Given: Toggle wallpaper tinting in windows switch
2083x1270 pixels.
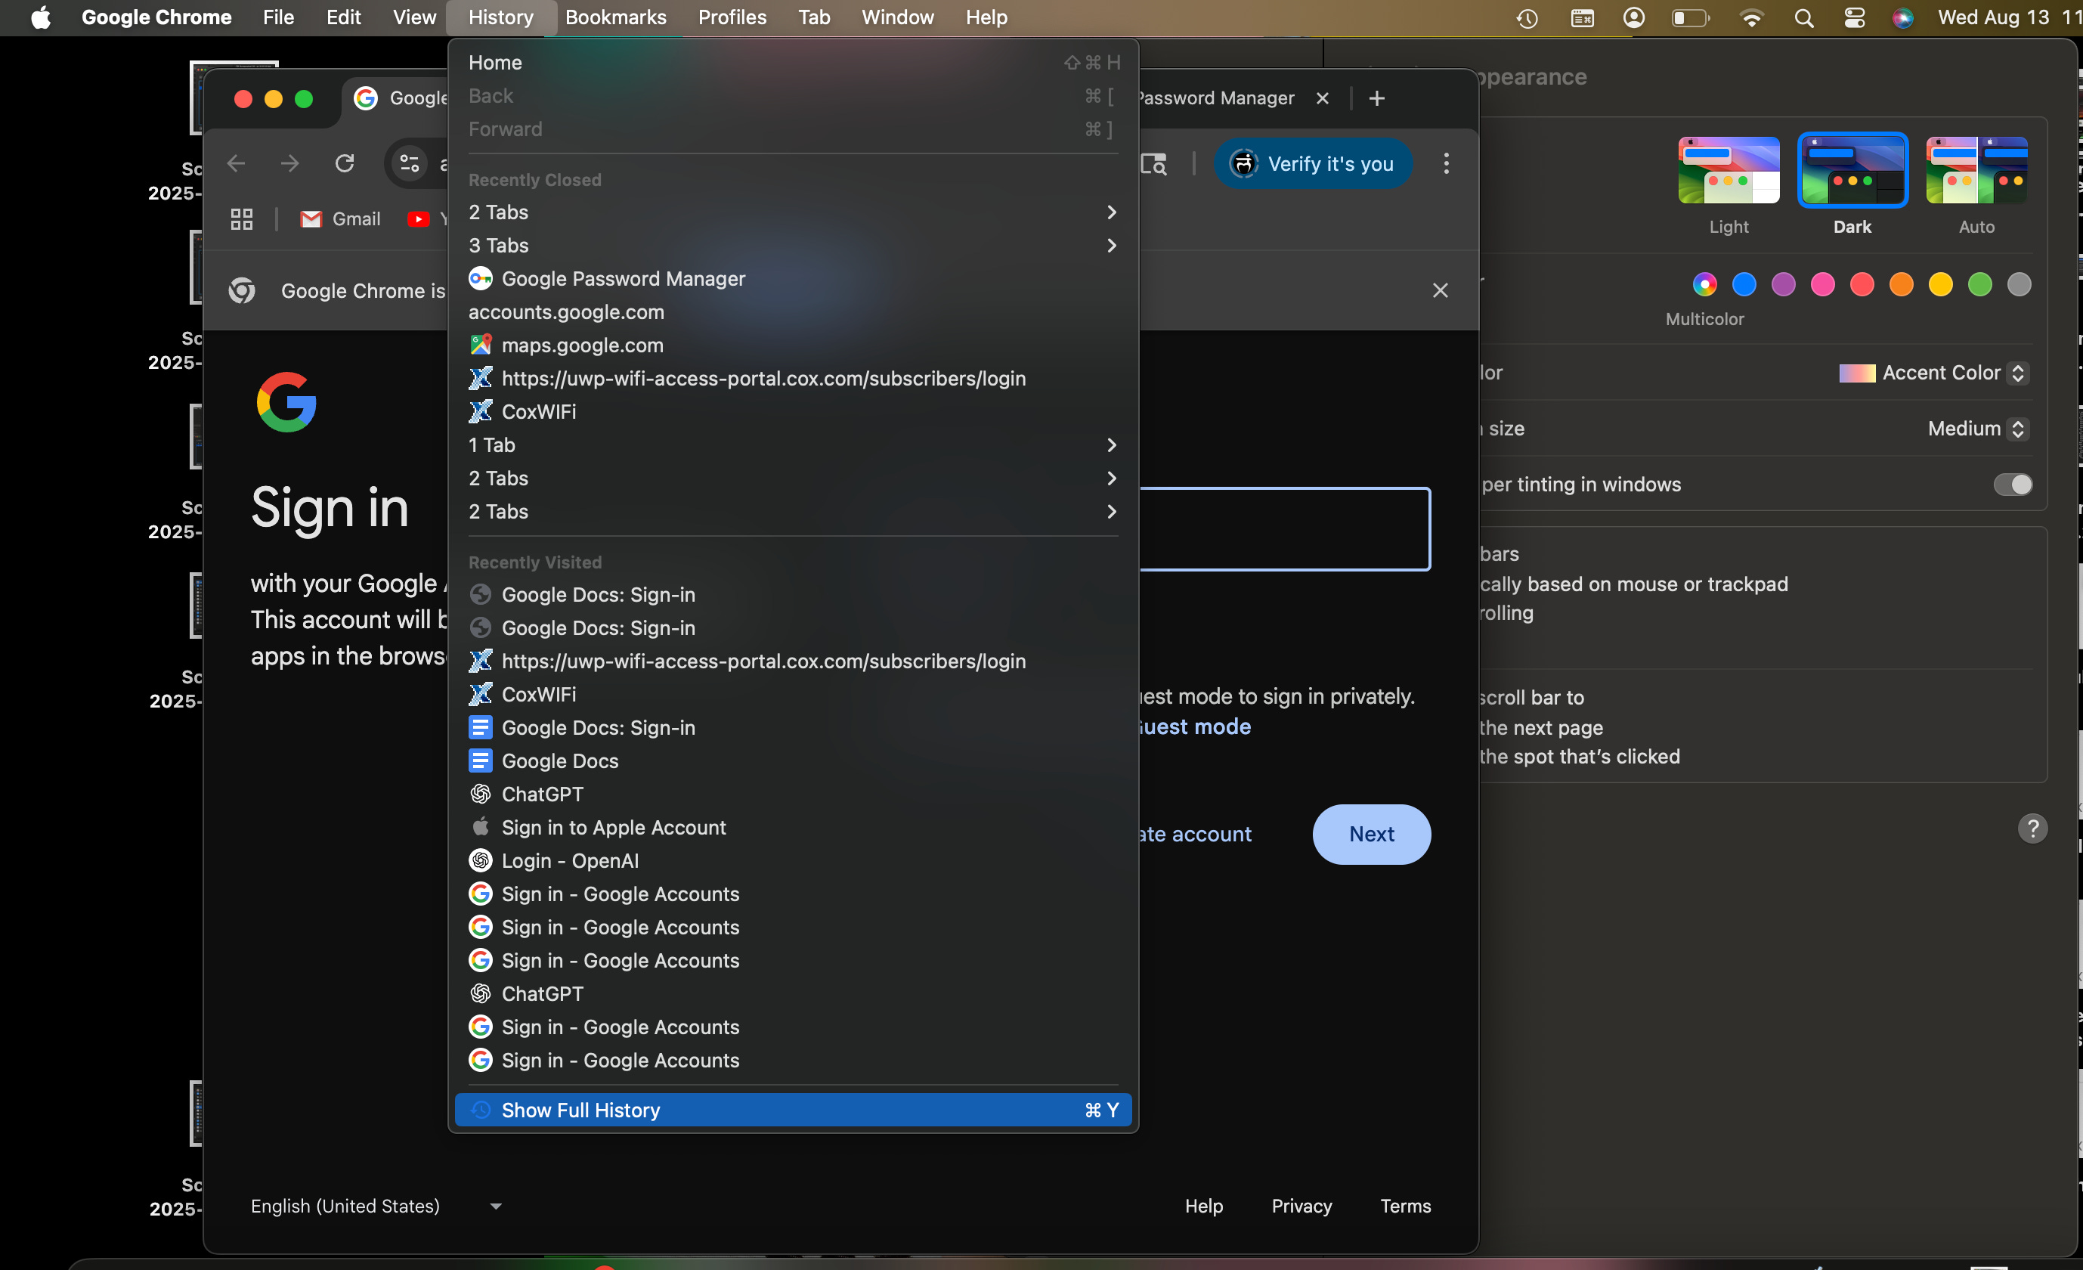Looking at the screenshot, I should click(2012, 485).
